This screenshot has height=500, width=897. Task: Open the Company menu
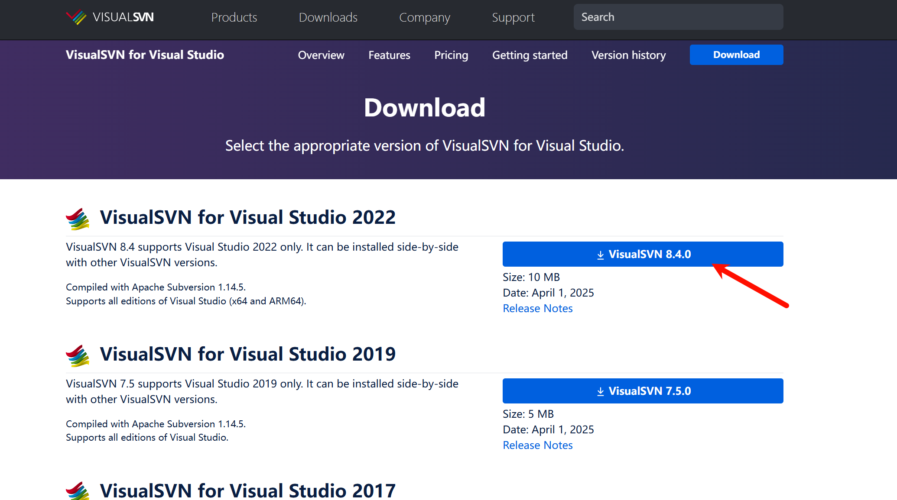425,17
